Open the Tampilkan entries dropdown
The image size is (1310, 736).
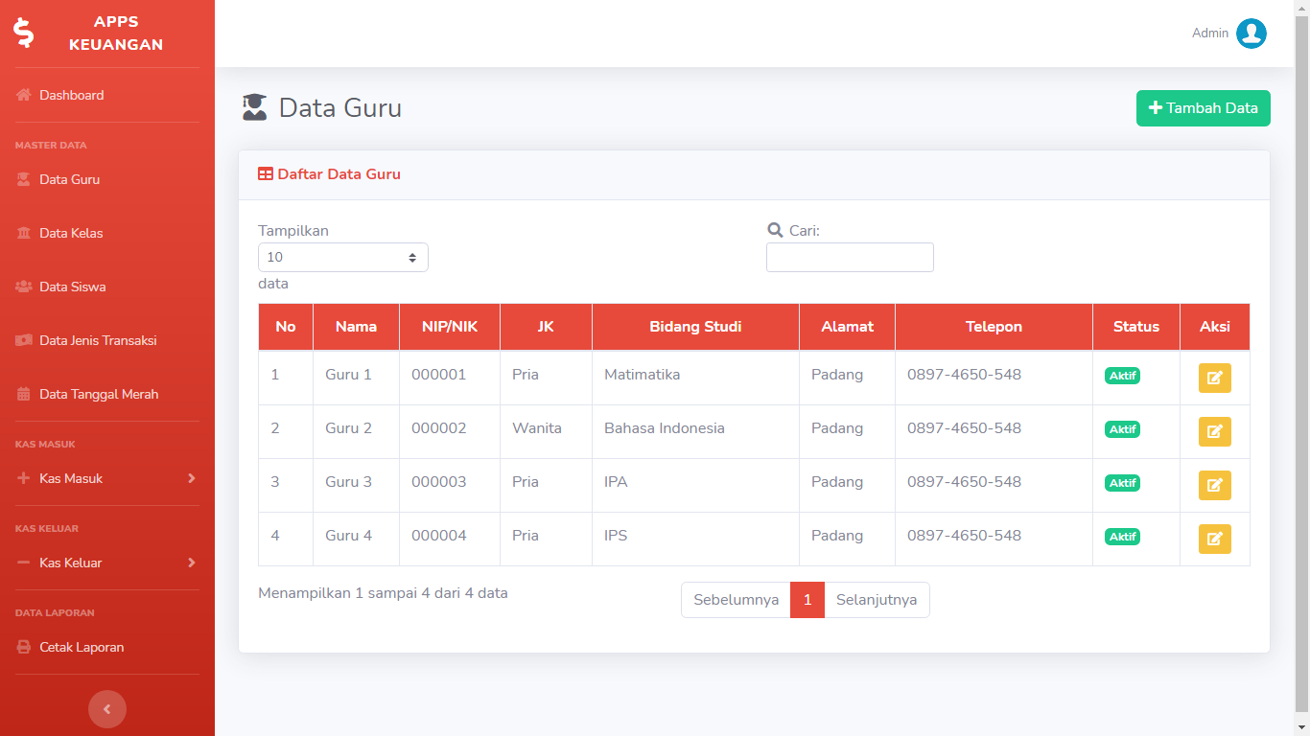tap(343, 257)
